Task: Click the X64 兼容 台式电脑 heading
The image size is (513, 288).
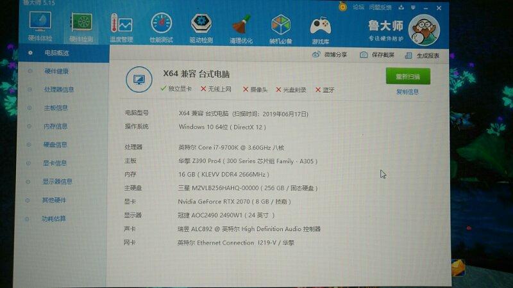Action: pyautogui.click(x=196, y=74)
